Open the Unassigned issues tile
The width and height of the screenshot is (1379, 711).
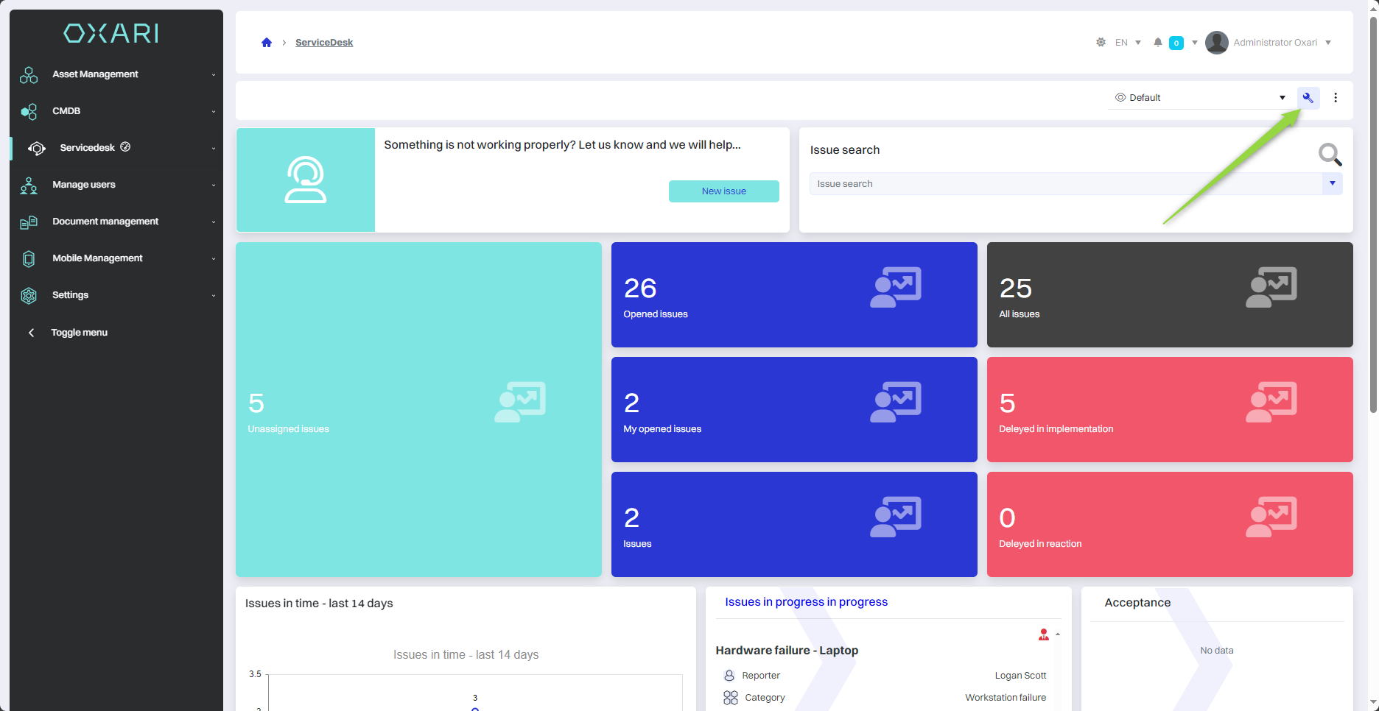(x=418, y=409)
